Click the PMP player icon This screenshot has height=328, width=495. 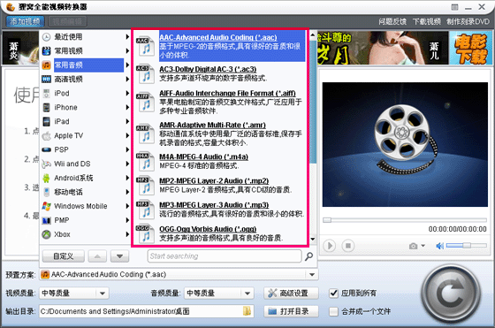46,220
